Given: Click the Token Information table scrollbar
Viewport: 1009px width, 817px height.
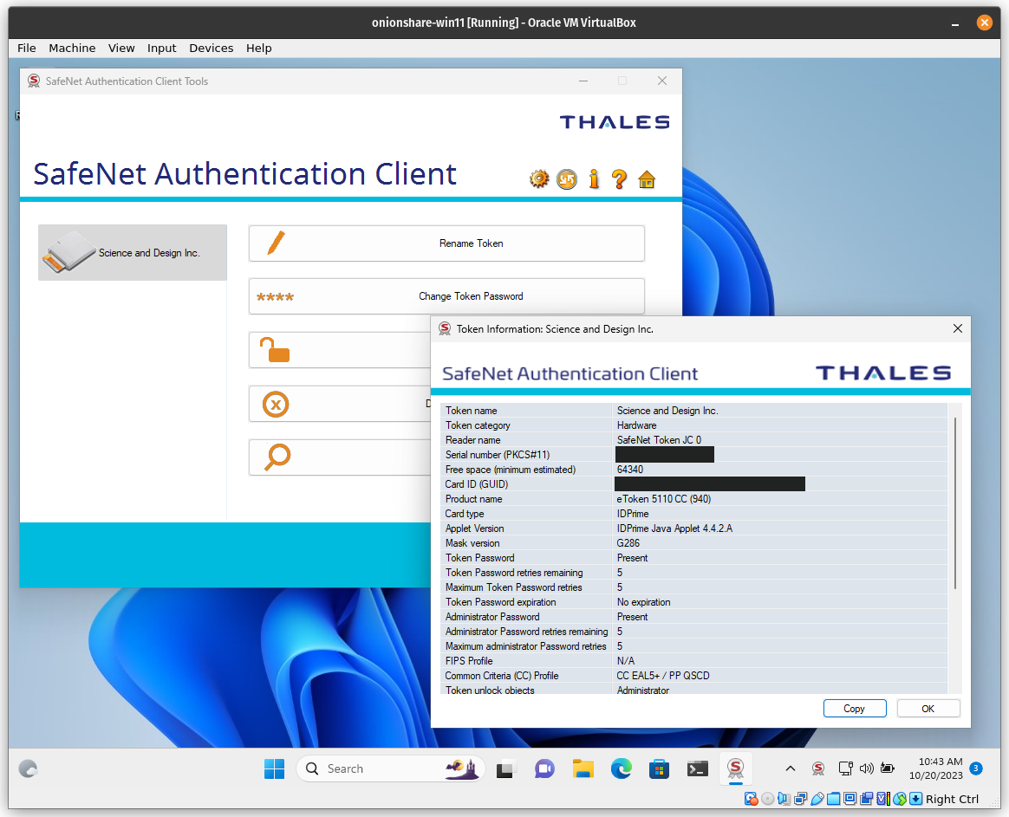Looking at the screenshot, I should (x=955, y=503).
